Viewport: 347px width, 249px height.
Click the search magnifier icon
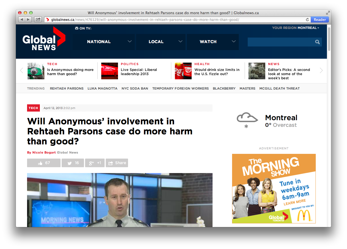pos(317,42)
